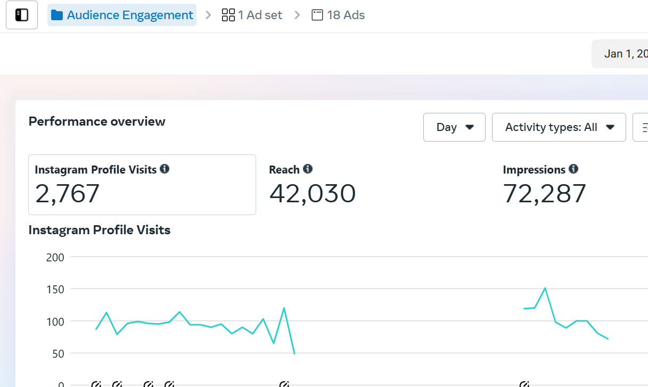Navigate to the 1 Ad set level
The width and height of the screenshot is (648, 387).
[x=259, y=15]
